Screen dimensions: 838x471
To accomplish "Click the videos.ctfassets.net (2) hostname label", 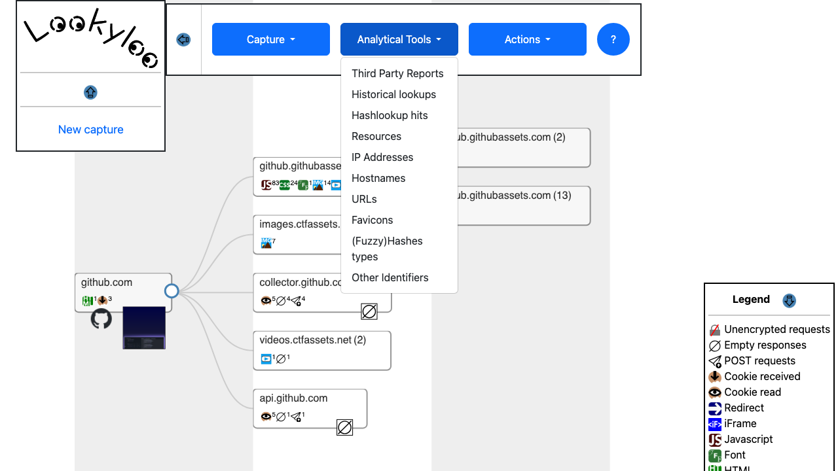I will coord(313,340).
